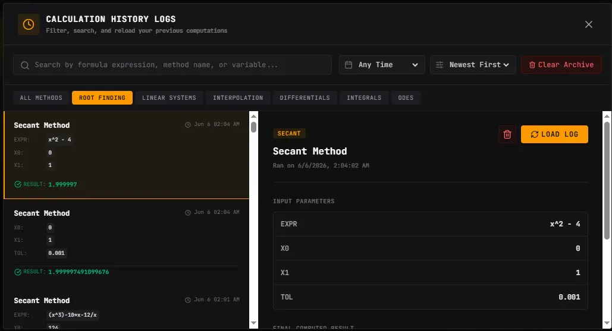Viewport: 612px width, 331px height.
Task: Open the Integrals tab
Action: (364, 98)
